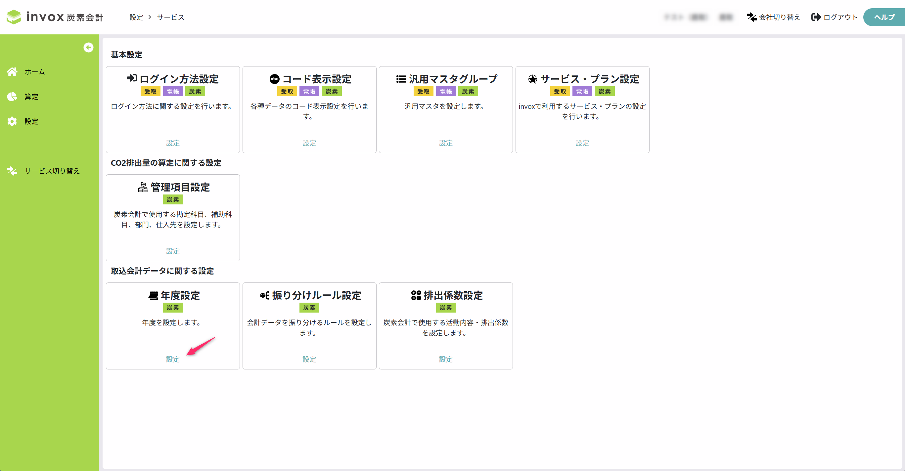This screenshot has height=471, width=905.
Task: Click the Home house icon in sidebar
Action: (x=12, y=72)
